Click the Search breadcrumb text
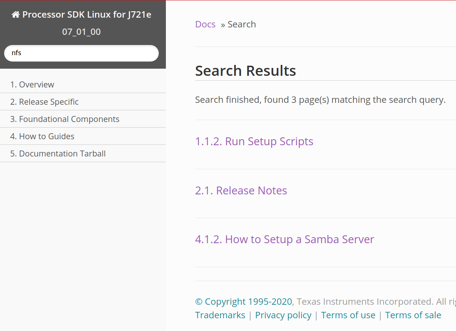This screenshot has width=456, height=331. point(242,24)
